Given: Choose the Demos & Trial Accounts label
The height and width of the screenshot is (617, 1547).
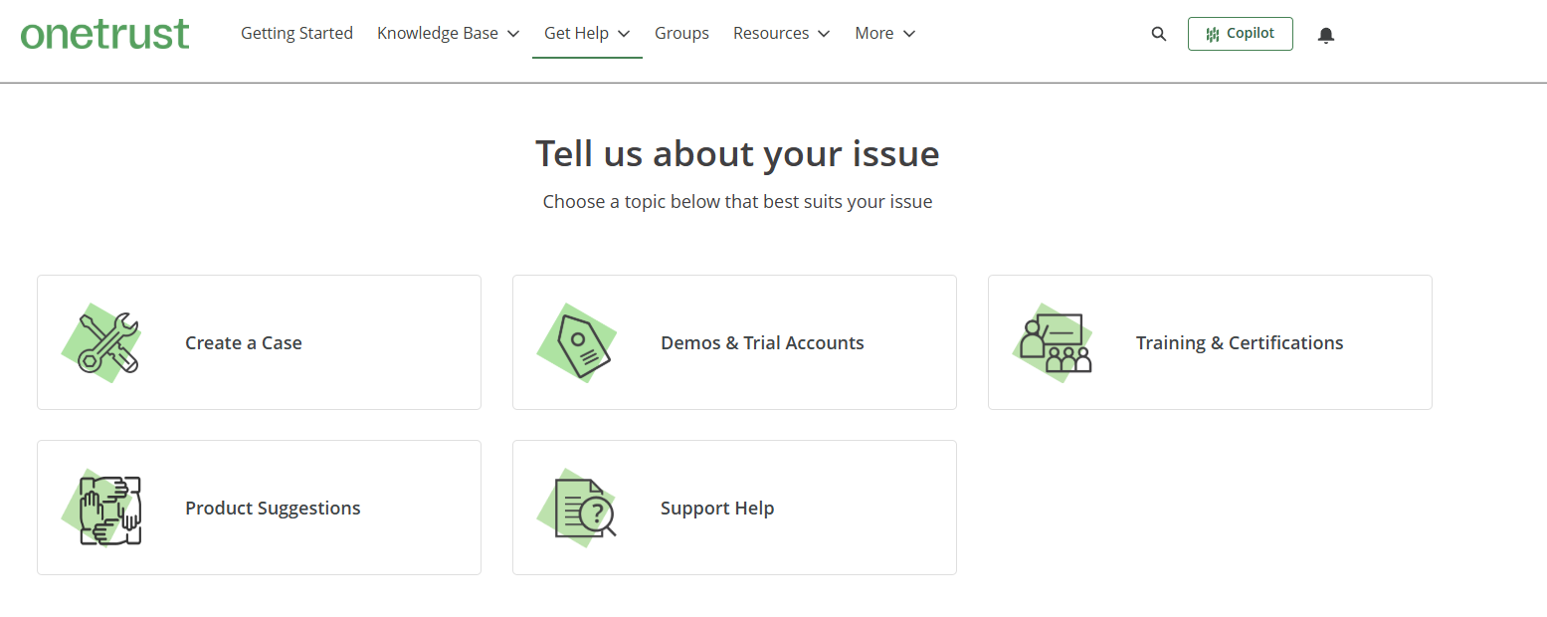Looking at the screenshot, I should tap(762, 343).
